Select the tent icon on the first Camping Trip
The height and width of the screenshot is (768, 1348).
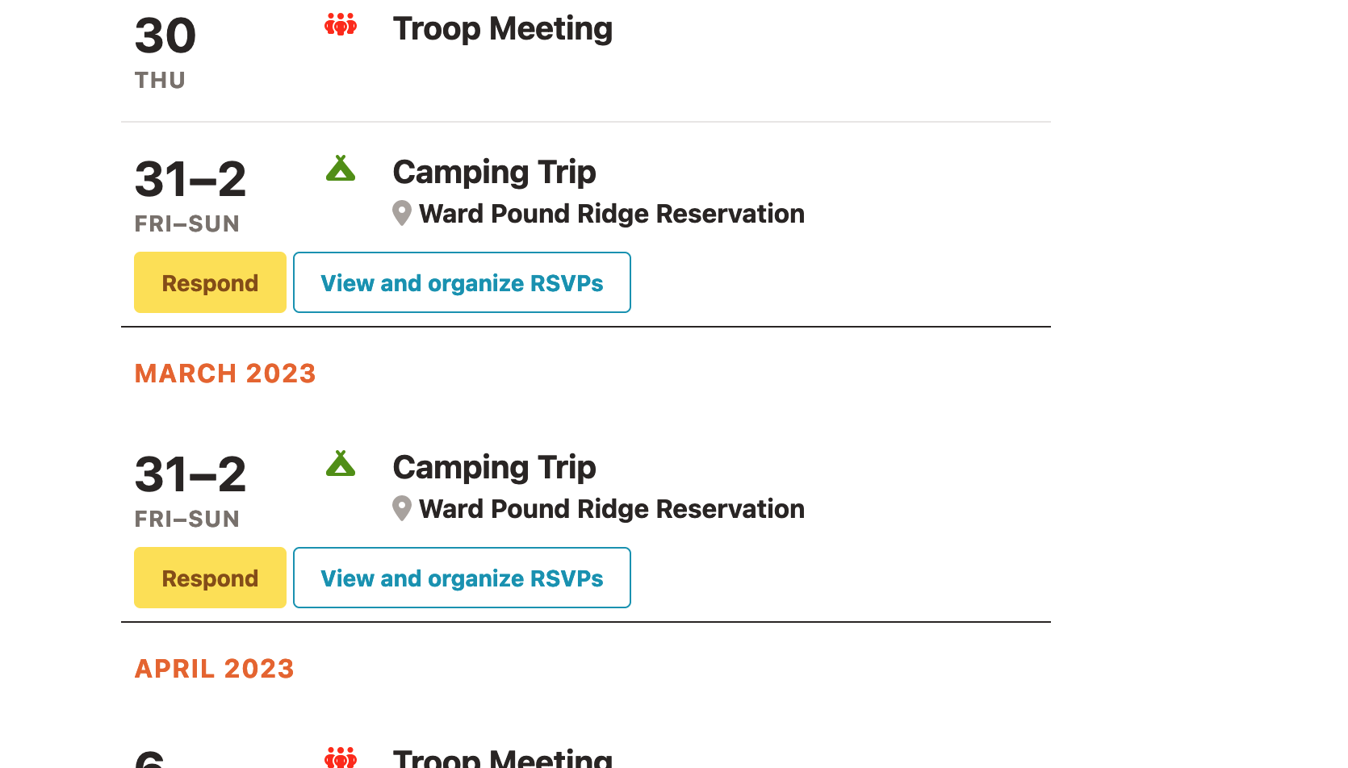341,168
